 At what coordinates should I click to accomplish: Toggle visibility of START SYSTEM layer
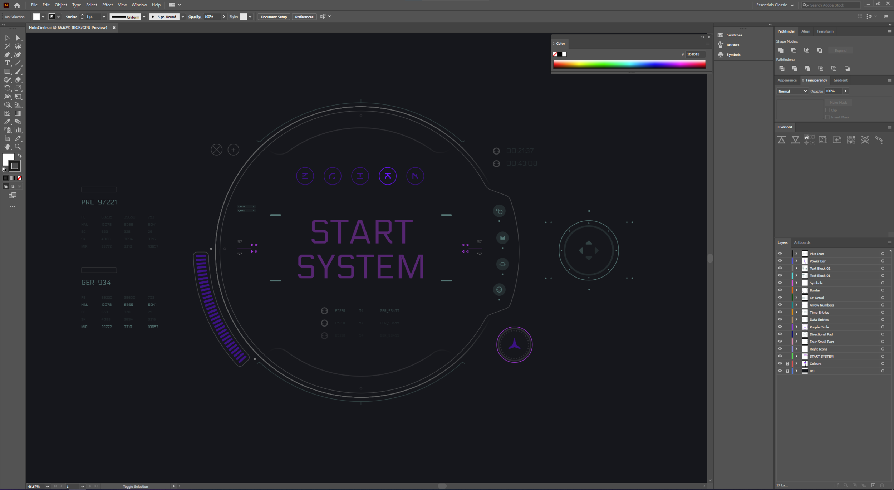point(780,356)
